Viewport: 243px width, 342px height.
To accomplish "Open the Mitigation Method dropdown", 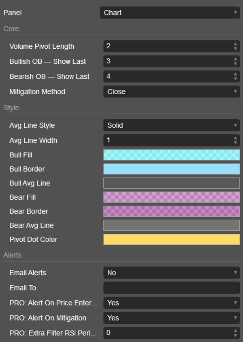I will pos(170,92).
